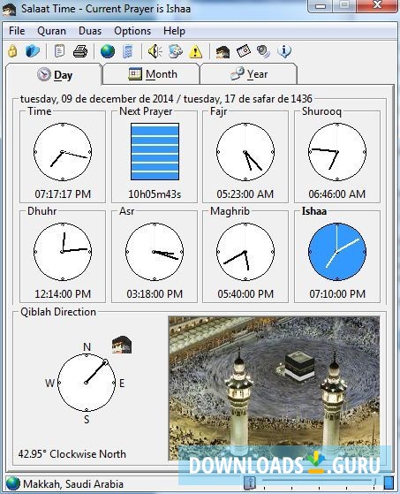Switch to the Day tab
Image resolution: width=400 pixels, height=494 pixels.
coord(54,74)
